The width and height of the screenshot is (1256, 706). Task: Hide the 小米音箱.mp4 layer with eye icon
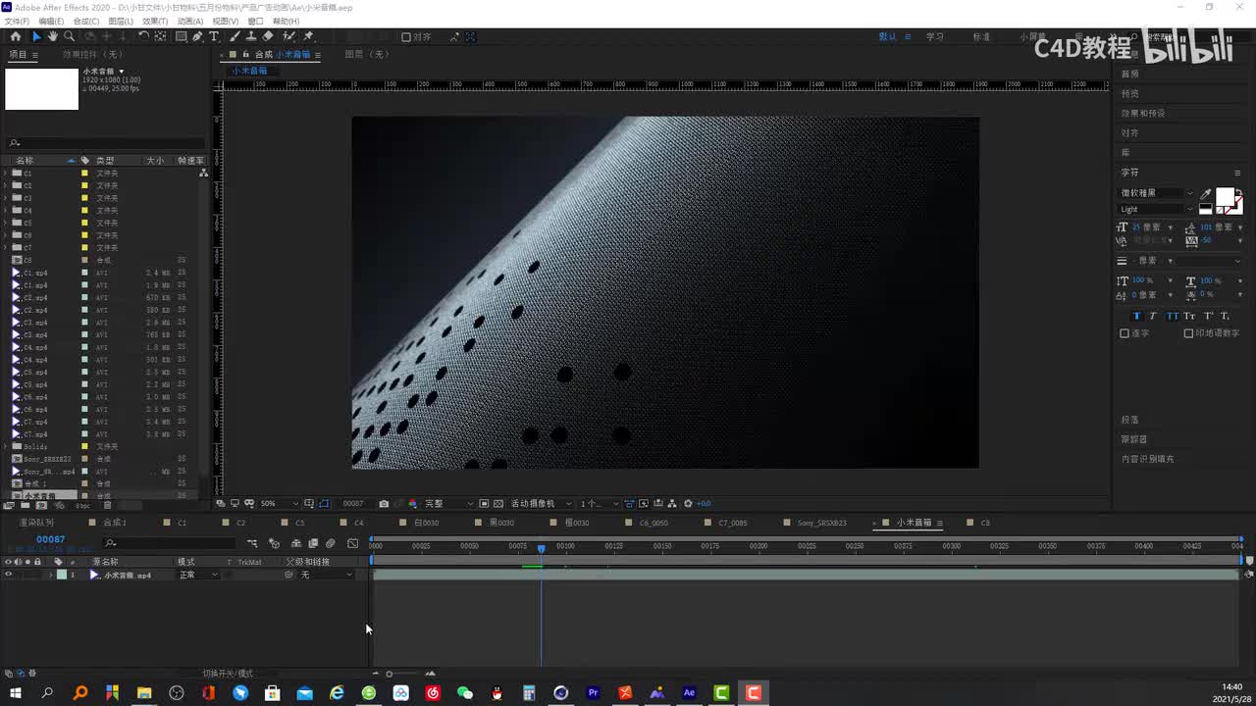click(8, 575)
